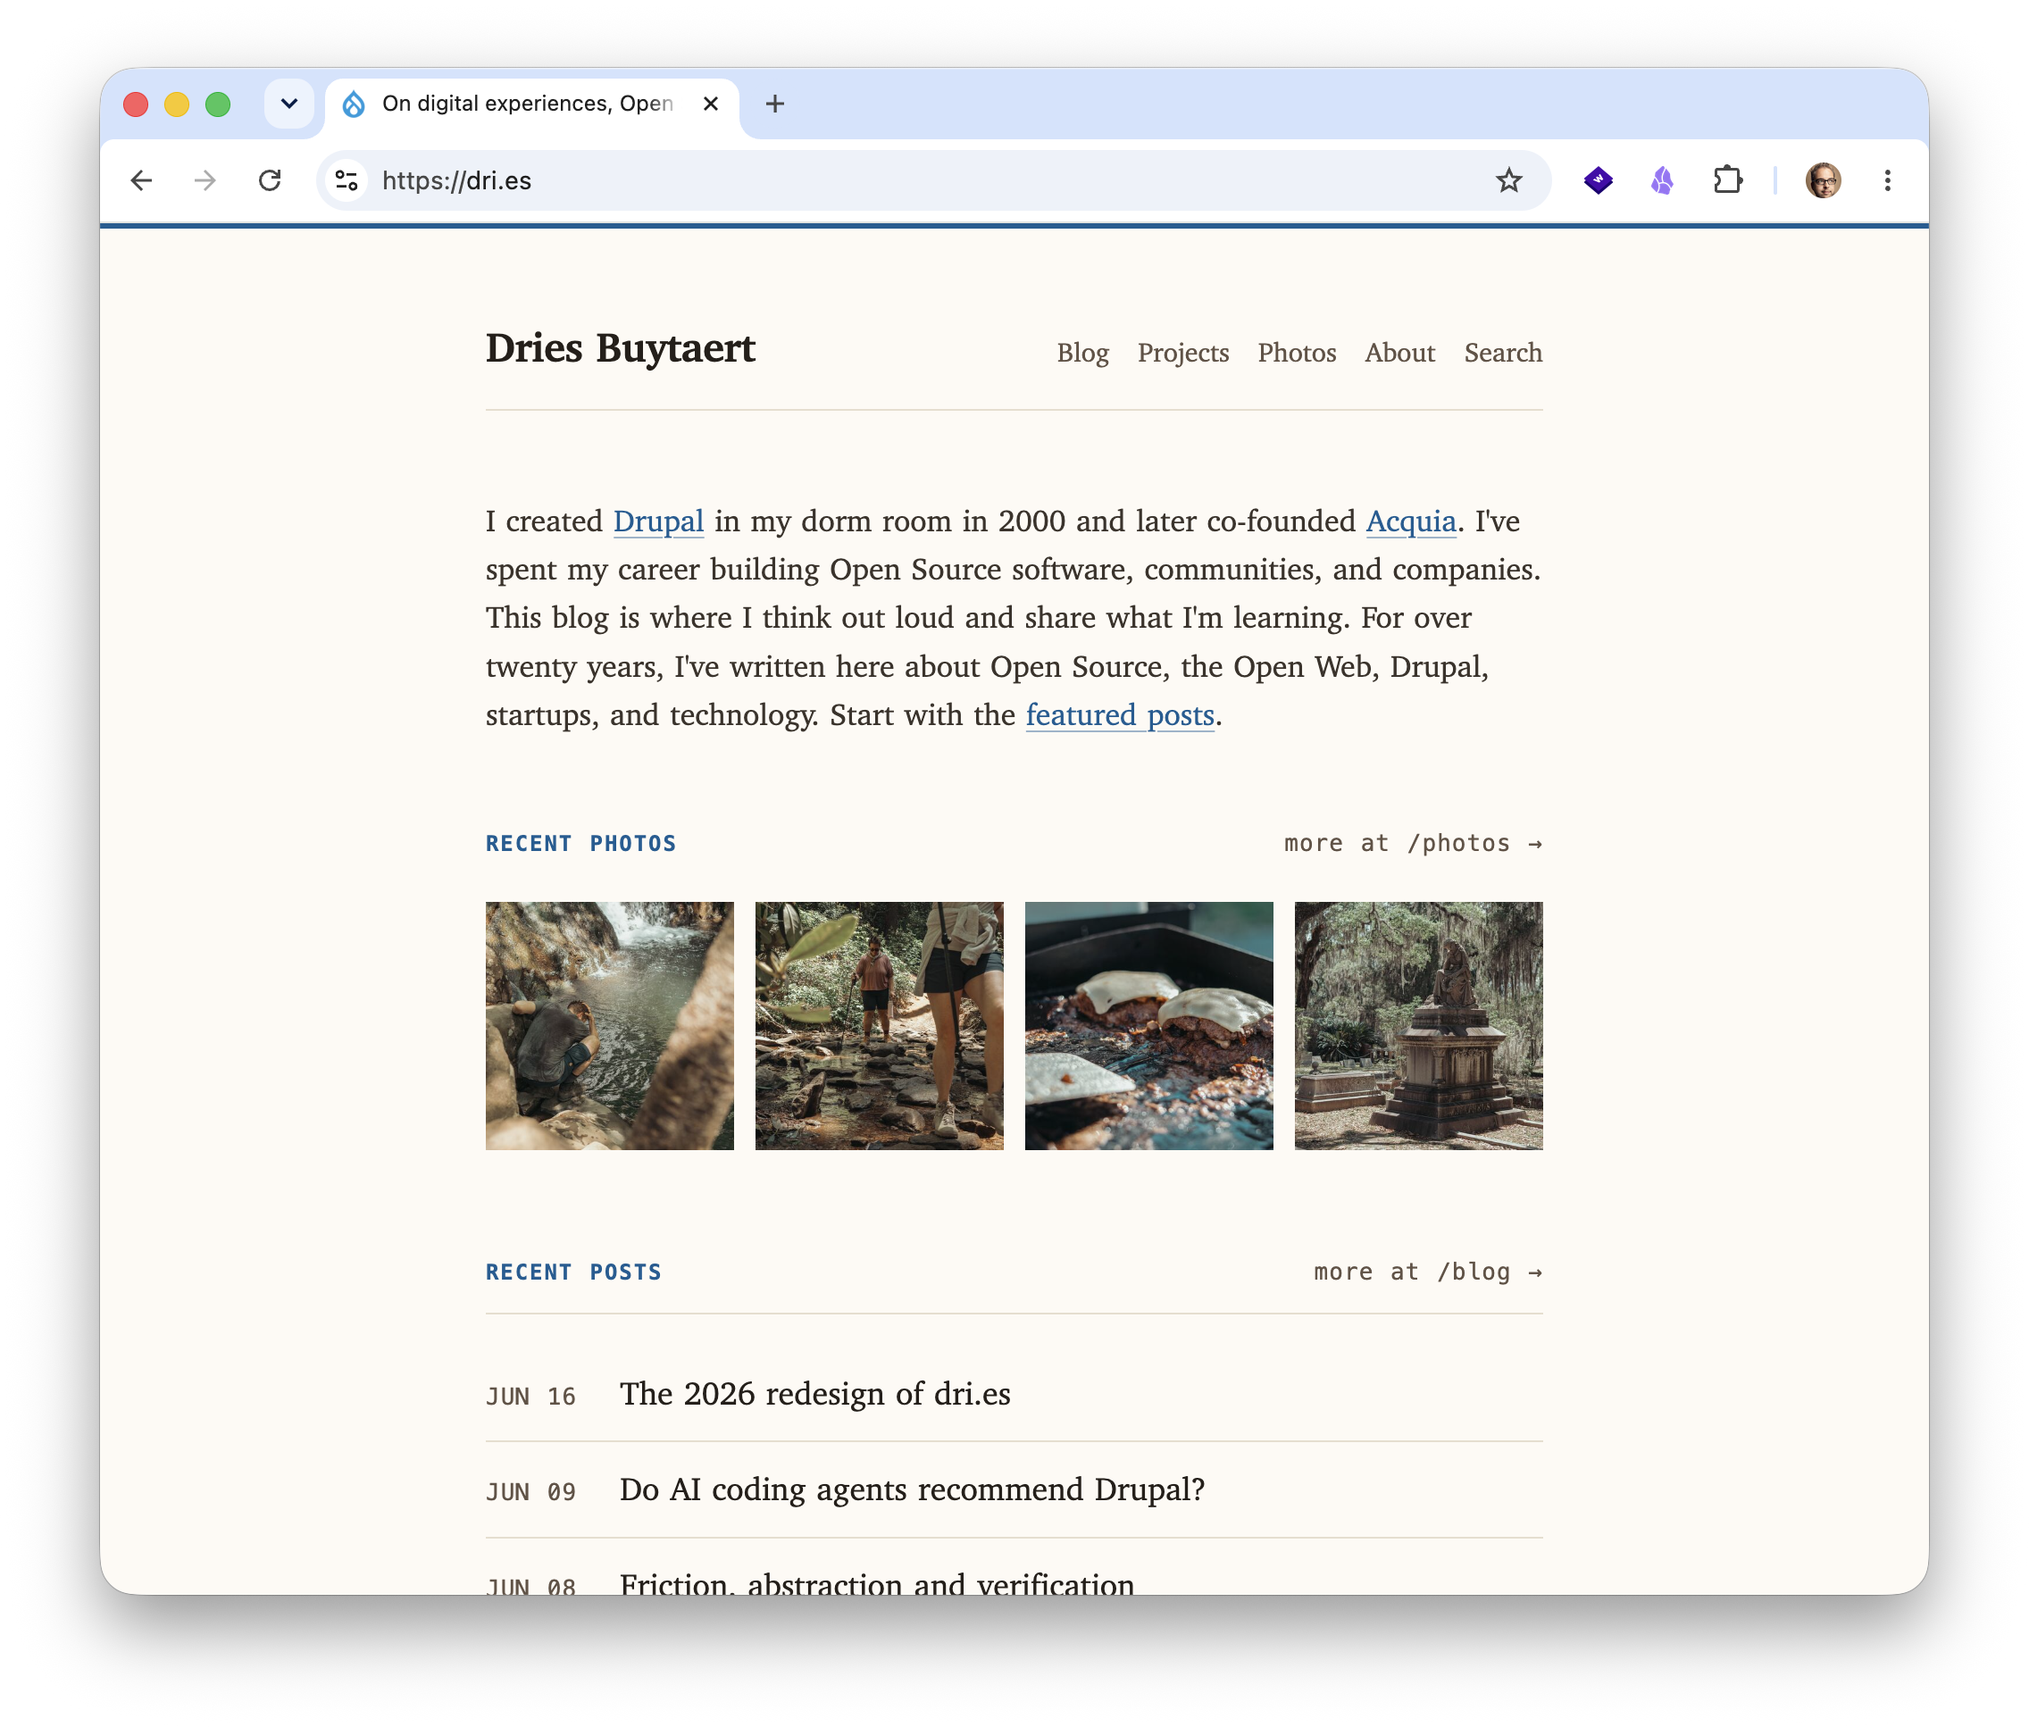Click the Dries Buytaert site title

620,348
